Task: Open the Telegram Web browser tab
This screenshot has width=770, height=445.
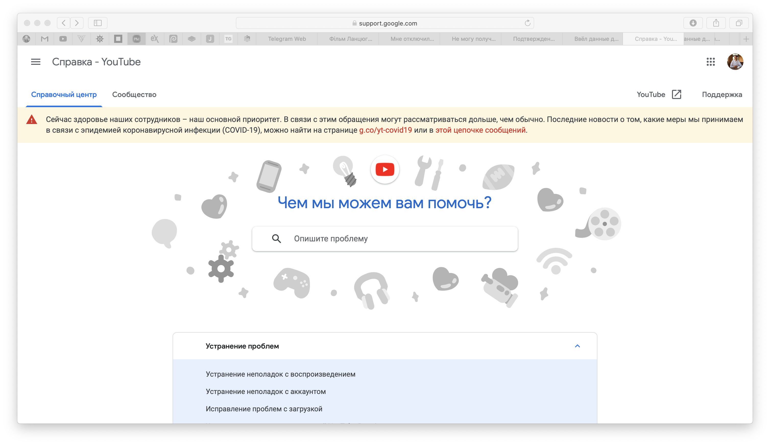Action: click(287, 39)
